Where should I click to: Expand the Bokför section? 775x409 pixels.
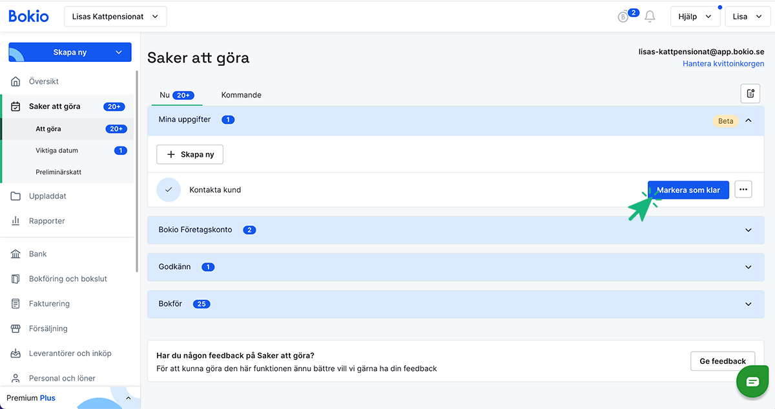coord(749,304)
